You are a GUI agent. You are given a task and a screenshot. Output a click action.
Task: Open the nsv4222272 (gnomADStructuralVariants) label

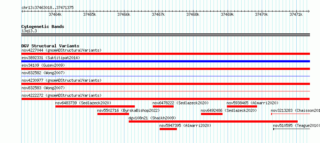61,95
